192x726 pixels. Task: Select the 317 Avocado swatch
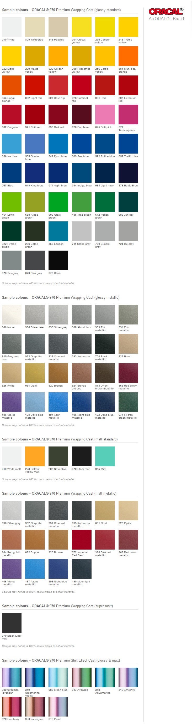82,678
